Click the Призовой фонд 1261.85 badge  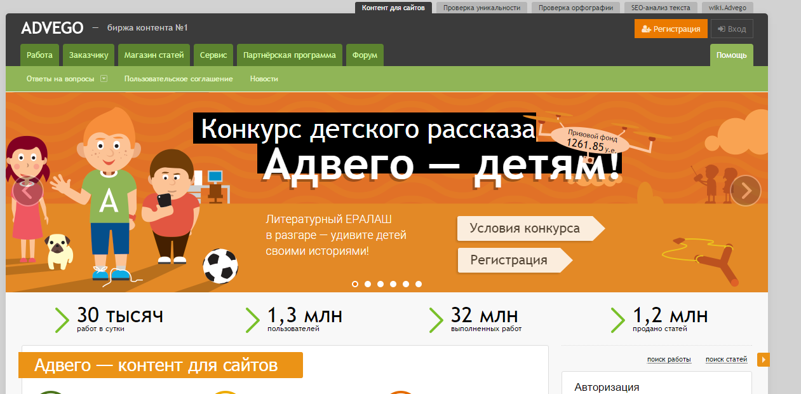589,140
